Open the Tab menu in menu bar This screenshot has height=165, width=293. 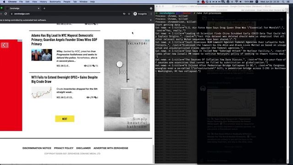[x=75, y=2]
